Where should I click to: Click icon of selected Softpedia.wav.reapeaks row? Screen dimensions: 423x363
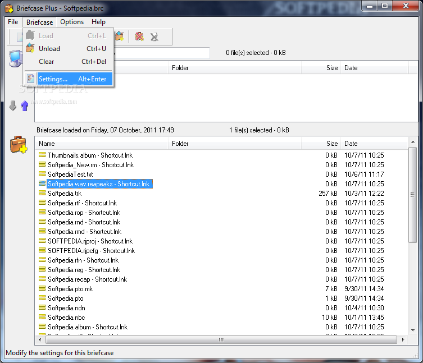(42, 183)
